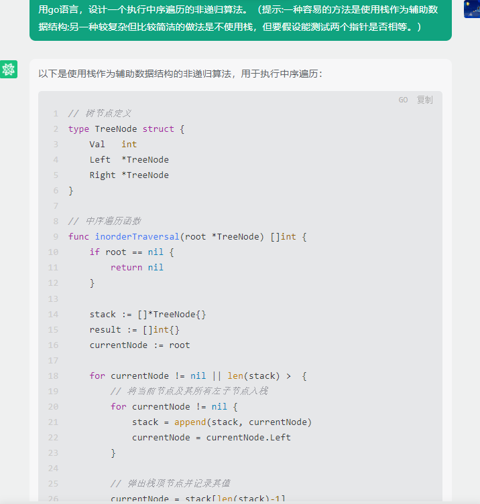Click the green AI assistant avatar icon
Viewport: 480px width, 504px height.
tap(9, 69)
